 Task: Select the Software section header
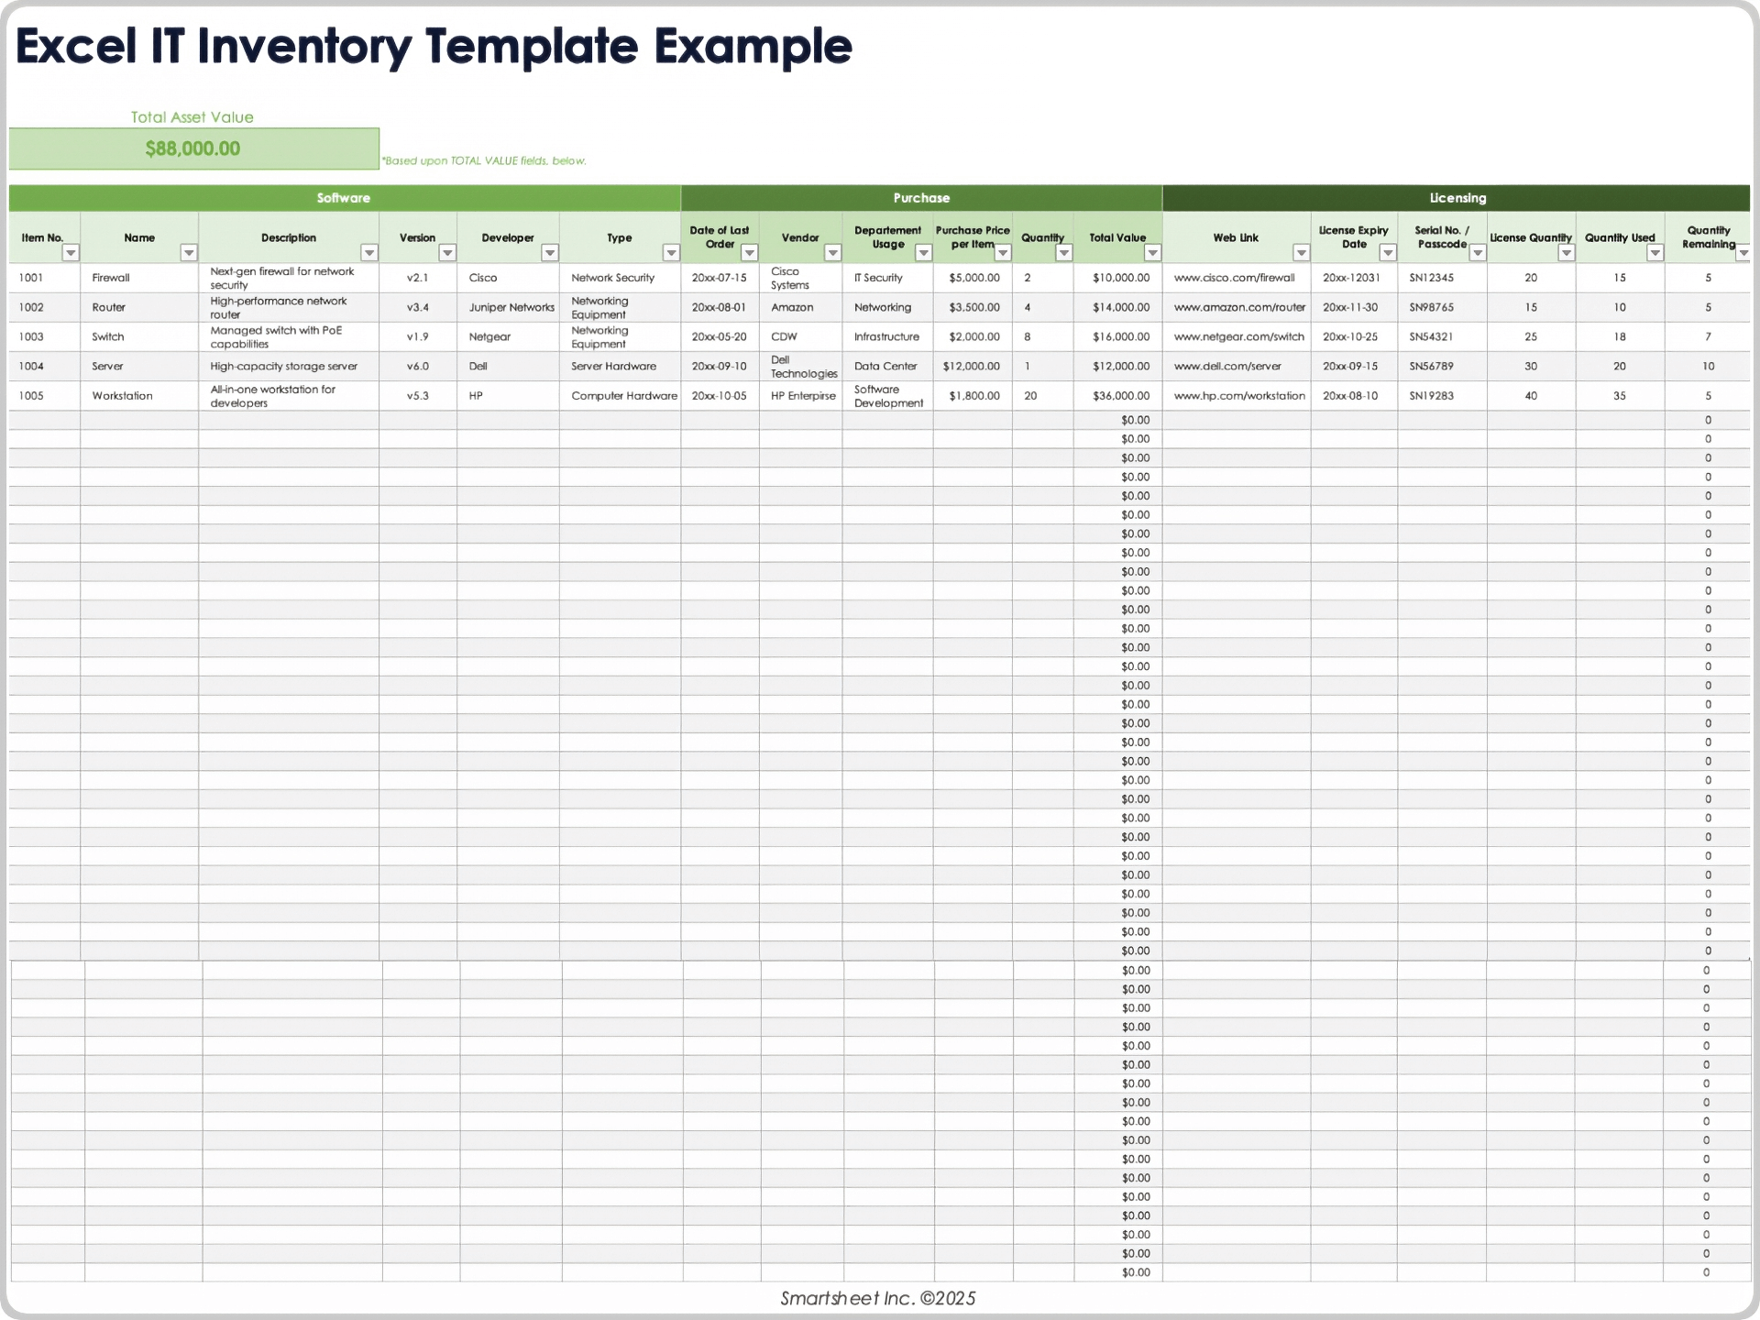pos(344,197)
